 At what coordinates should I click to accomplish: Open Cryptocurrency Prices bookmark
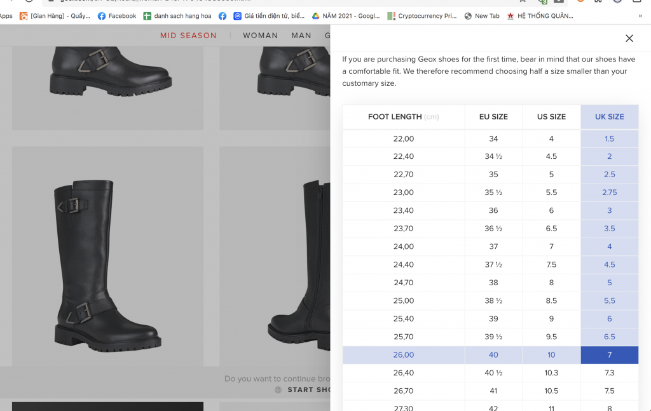tap(422, 16)
